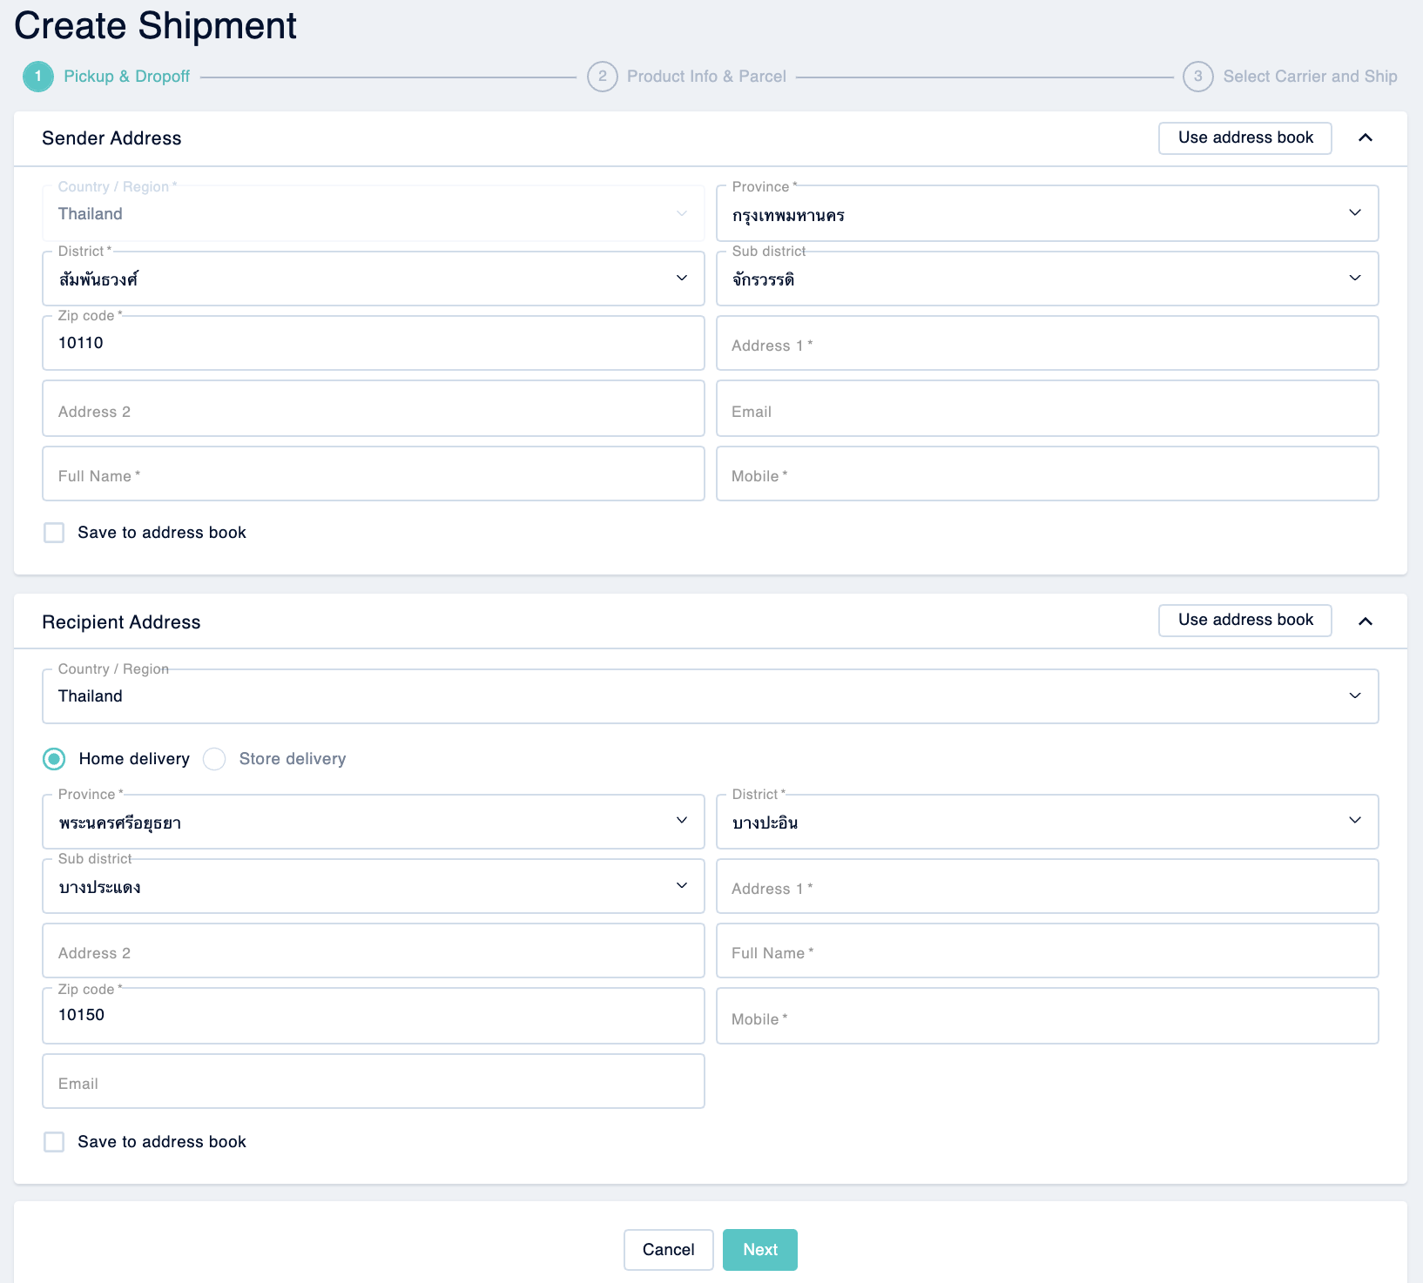Click step 1 circle Pickup & Dropoff
The height and width of the screenshot is (1283, 1423).
[x=38, y=77]
